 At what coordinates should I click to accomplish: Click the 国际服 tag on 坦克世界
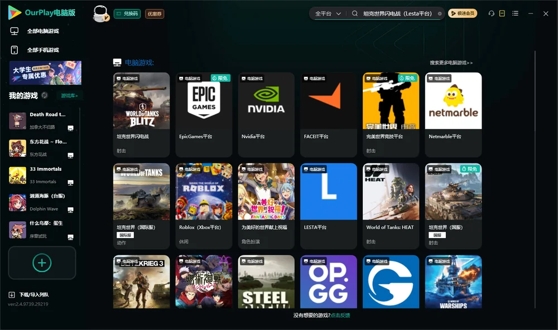125,235
